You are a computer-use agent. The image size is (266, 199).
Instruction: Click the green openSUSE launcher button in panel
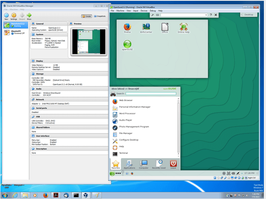(112, 173)
